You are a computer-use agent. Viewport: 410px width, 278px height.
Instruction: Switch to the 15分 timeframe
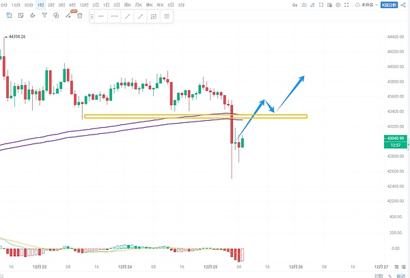click(16, 5)
